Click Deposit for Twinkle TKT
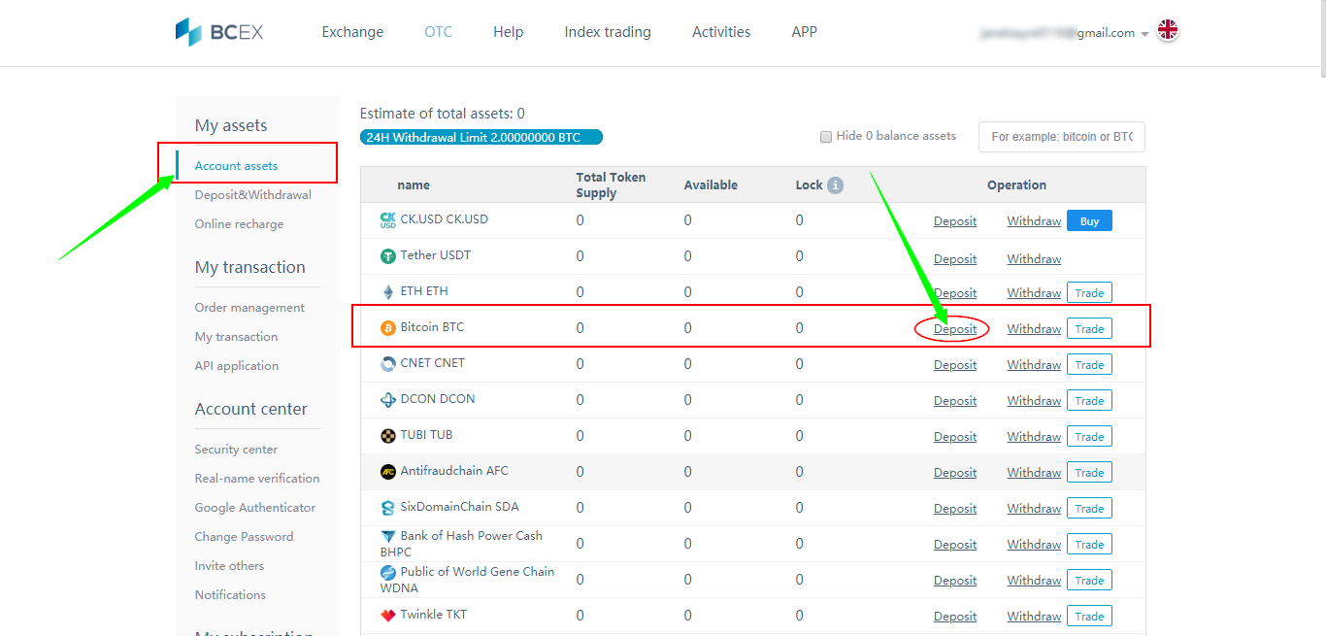 click(955, 617)
